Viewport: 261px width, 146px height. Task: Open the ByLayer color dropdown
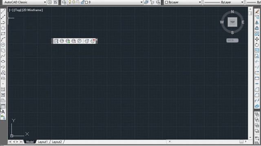tap(200, 2)
